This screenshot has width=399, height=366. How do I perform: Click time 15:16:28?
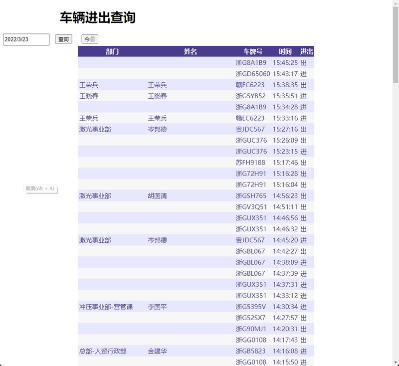[x=285, y=174]
